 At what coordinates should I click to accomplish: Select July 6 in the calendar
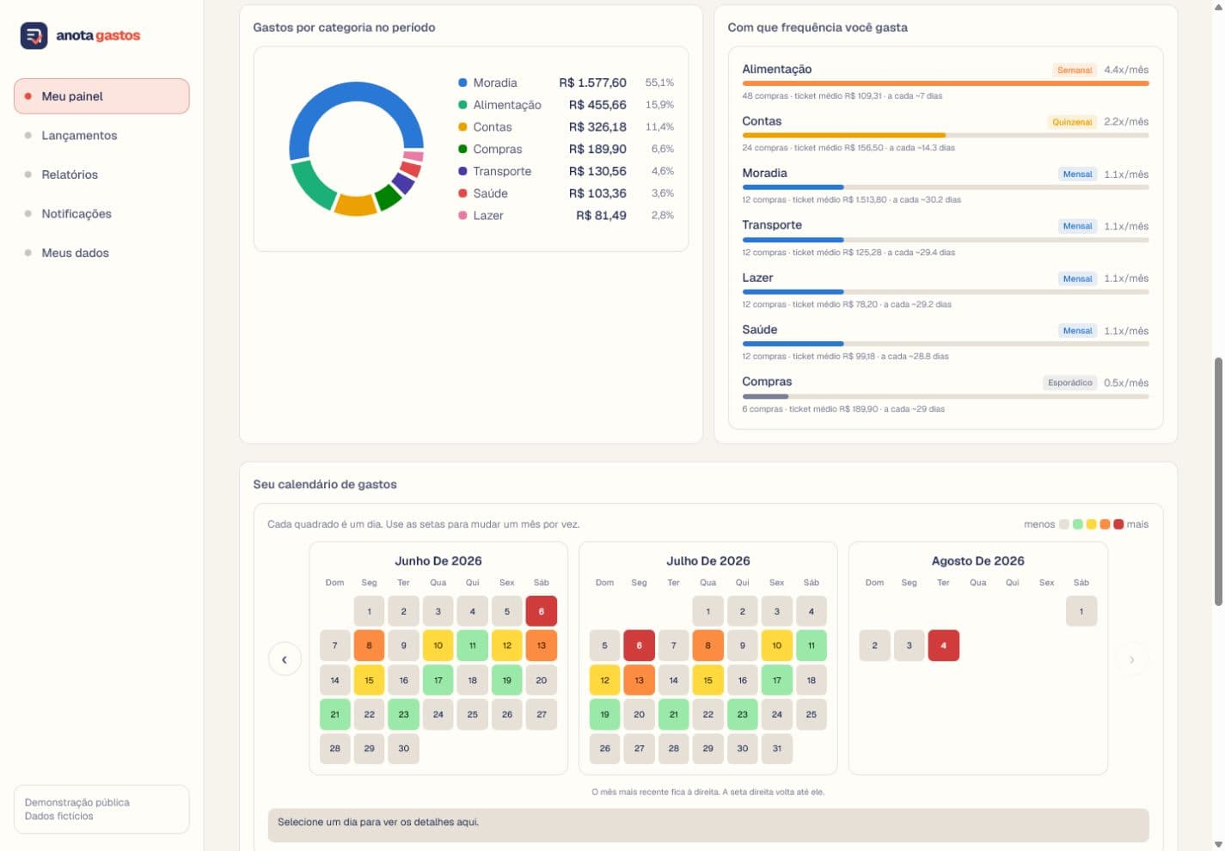pos(640,646)
